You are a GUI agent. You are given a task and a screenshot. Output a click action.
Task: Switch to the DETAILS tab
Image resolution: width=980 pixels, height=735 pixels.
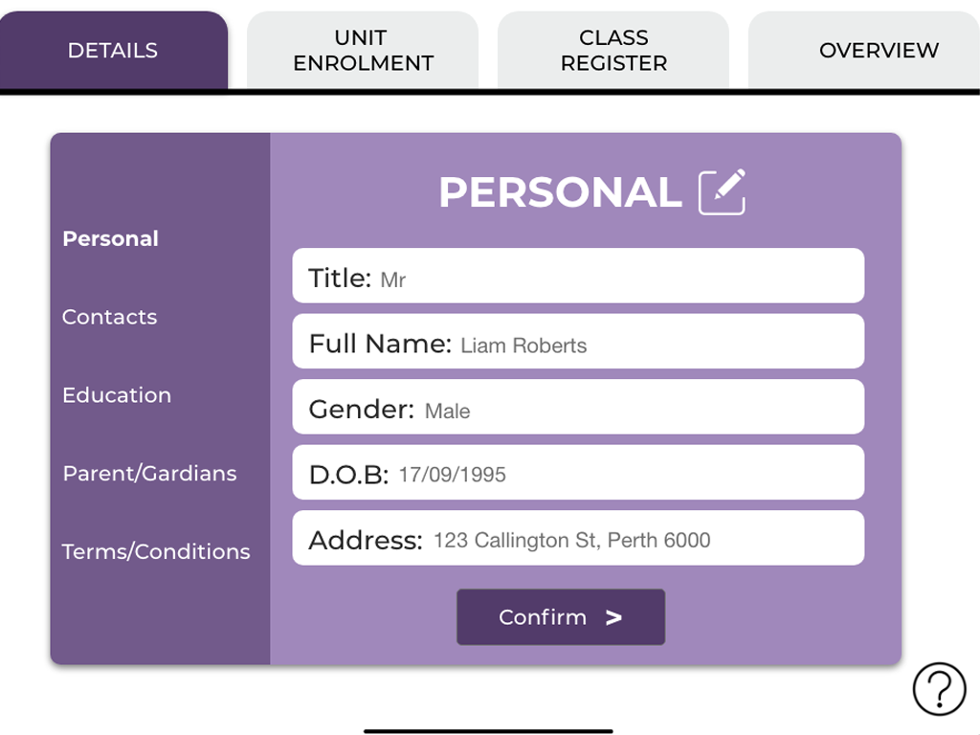pos(114,50)
